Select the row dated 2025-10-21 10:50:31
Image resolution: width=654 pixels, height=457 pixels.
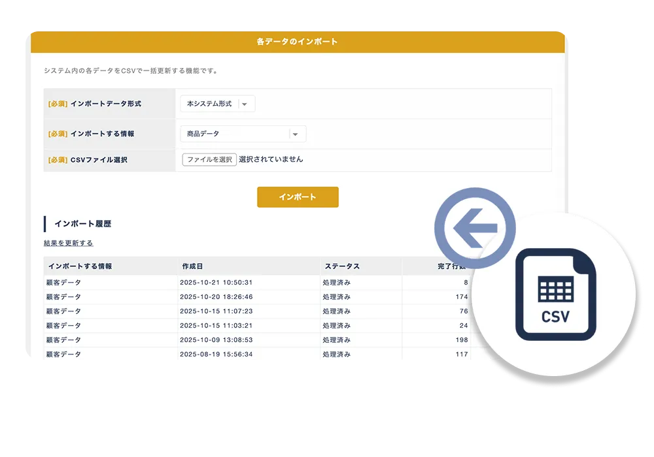coord(216,283)
